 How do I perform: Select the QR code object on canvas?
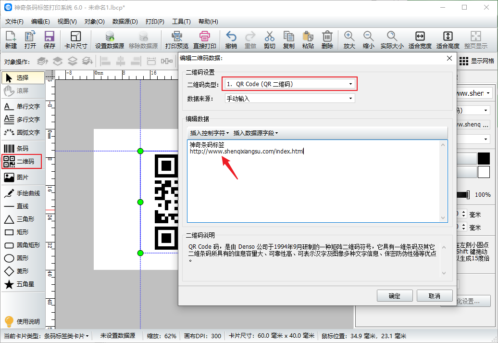coord(166,202)
